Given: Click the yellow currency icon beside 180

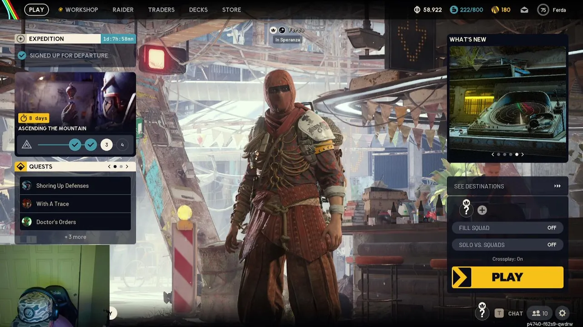Looking at the screenshot, I should (x=495, y=10).
